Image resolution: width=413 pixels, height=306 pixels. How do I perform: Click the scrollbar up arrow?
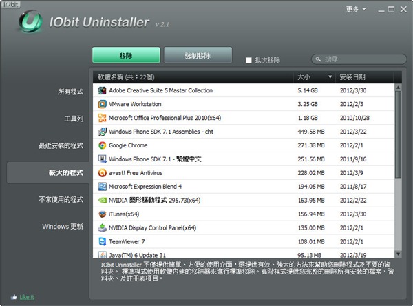click(399, 88)
